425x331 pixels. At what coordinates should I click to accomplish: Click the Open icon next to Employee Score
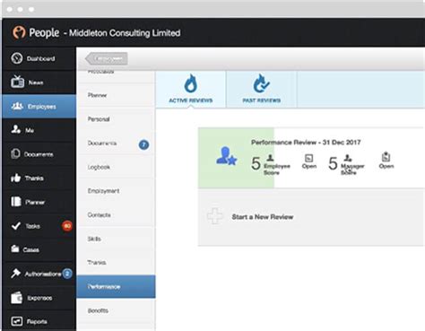308,158
